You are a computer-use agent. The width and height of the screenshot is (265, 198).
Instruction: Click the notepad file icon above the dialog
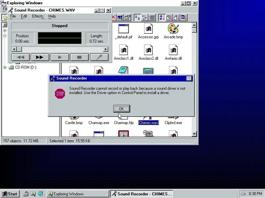pyautogui.click(x=123, y=70)
